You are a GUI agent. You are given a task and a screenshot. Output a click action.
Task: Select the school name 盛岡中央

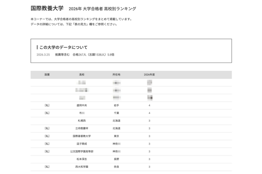point(82,105)
